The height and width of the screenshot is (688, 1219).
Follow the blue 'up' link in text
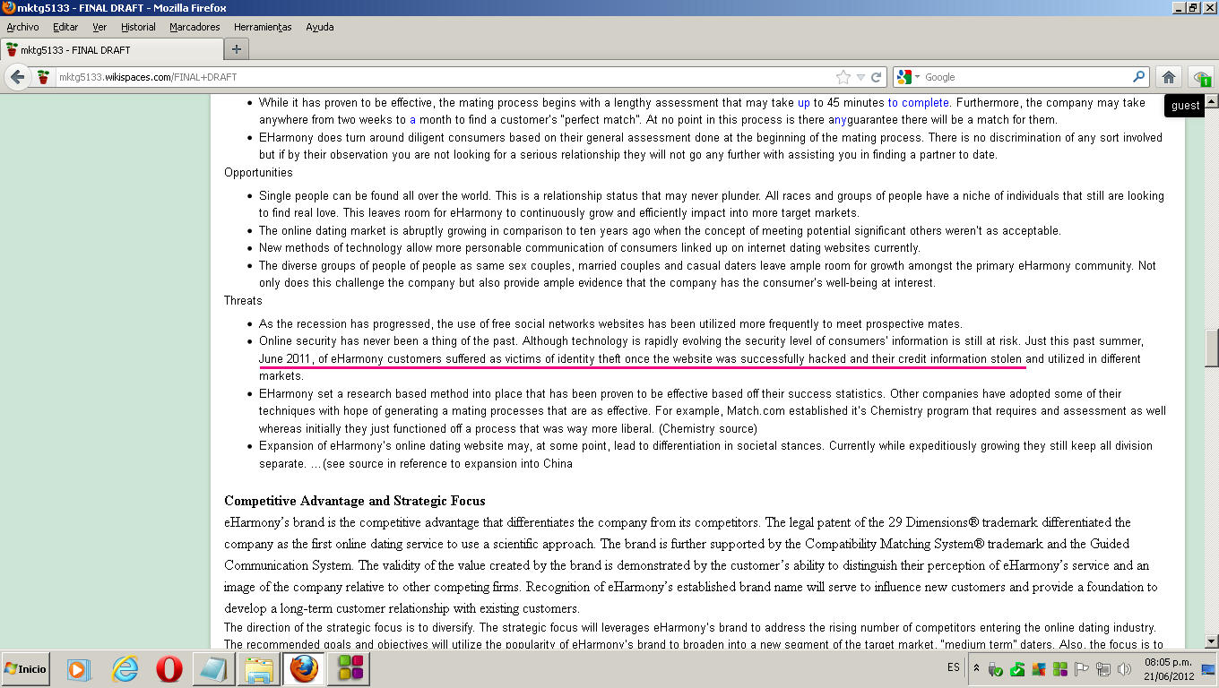click(x=804, y=103)
